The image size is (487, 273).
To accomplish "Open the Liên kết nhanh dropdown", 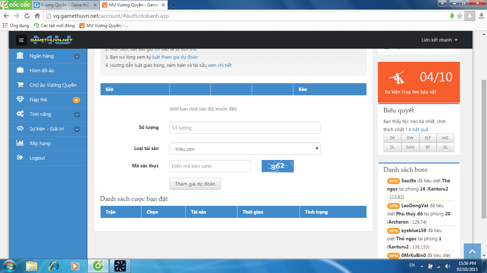I will 440,40.
